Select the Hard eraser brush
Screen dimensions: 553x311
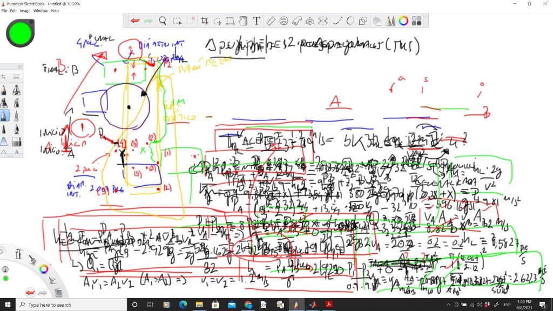pos(16,141)
